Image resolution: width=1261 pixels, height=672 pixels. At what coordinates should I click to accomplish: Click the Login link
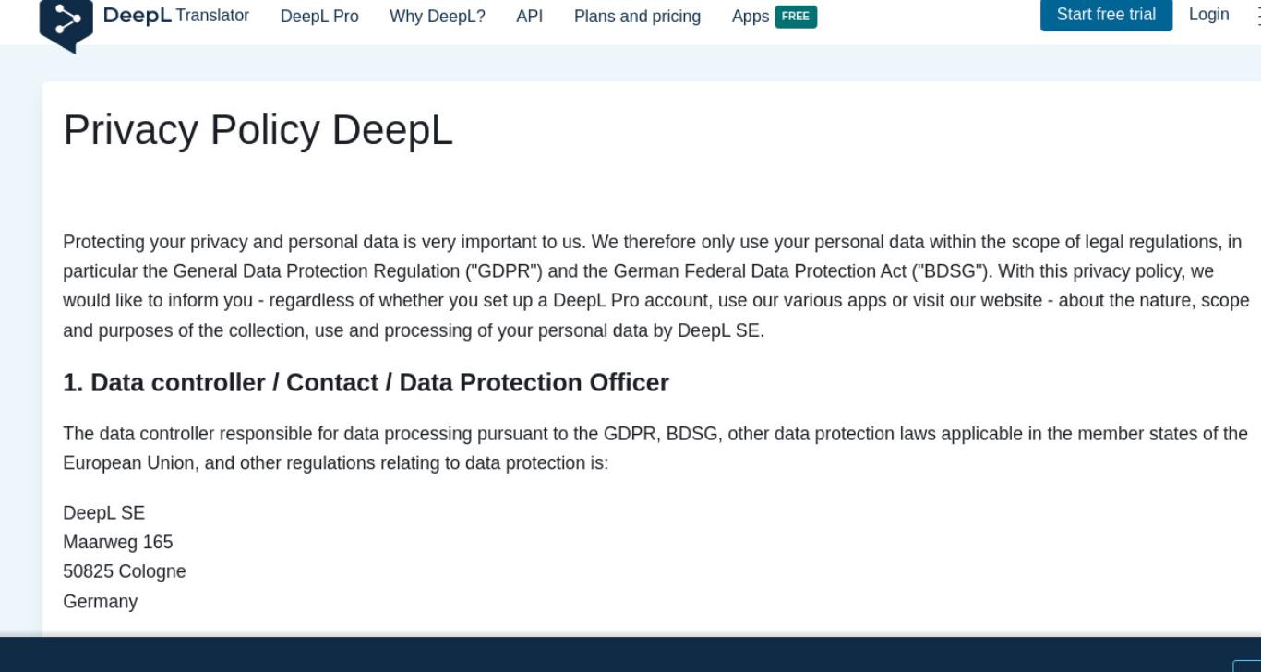click(x=1208, y=15)
